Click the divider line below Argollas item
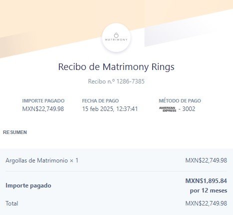The height and width of the screenshot is (215, 233). coord(116,171)
